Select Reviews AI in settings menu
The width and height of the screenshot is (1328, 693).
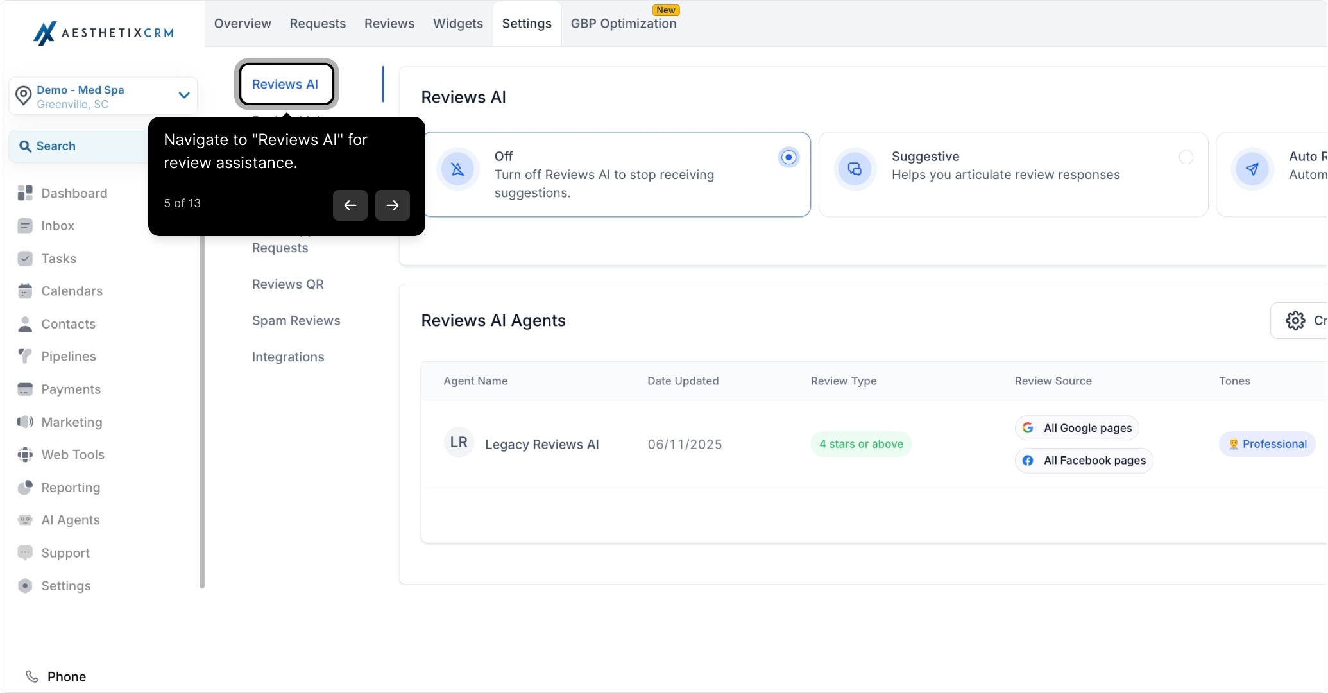point(285,84)
